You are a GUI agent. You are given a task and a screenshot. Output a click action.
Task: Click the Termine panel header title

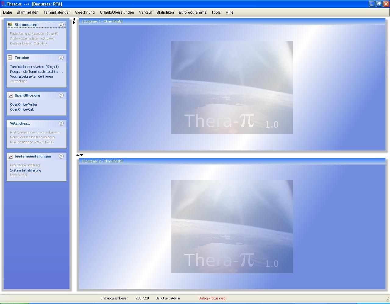pos(22,58)
